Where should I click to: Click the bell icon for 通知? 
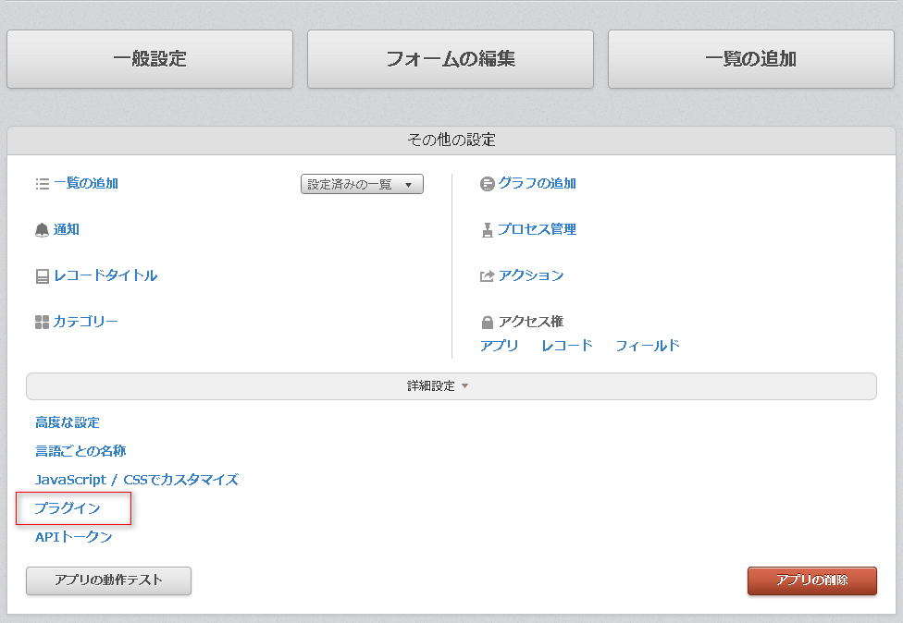[x=42, y=230]
